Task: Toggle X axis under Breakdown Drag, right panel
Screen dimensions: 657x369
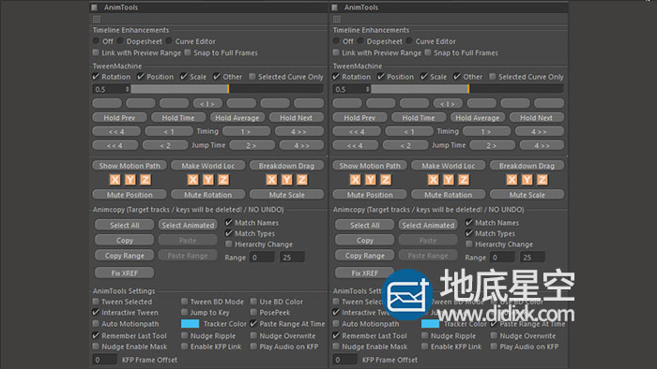Action: 512,180
